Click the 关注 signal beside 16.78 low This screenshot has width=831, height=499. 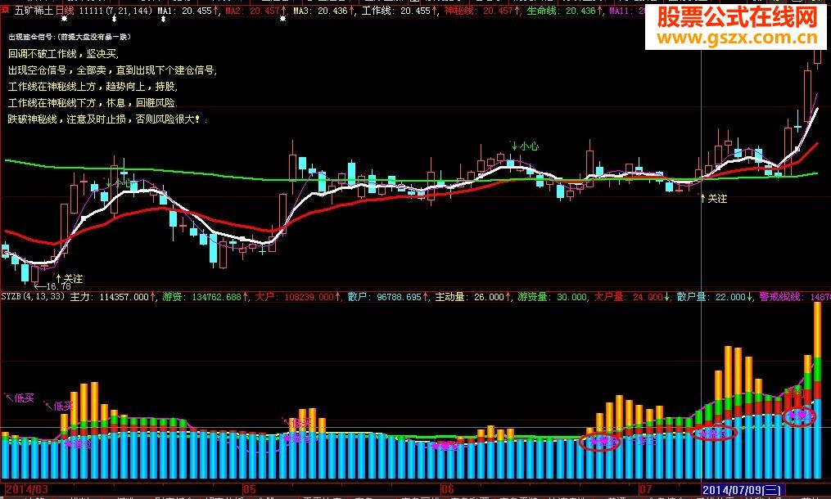pyautogui.click(x=70, y=278)
